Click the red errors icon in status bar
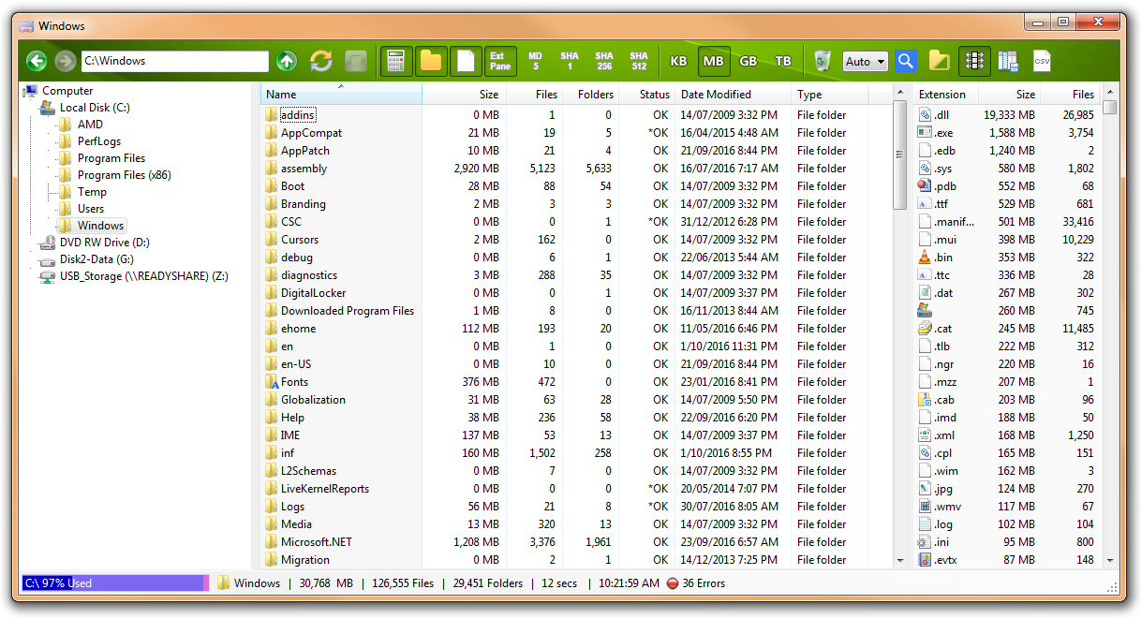This screenshot has height=619, width=1141. tap(672, 583)
